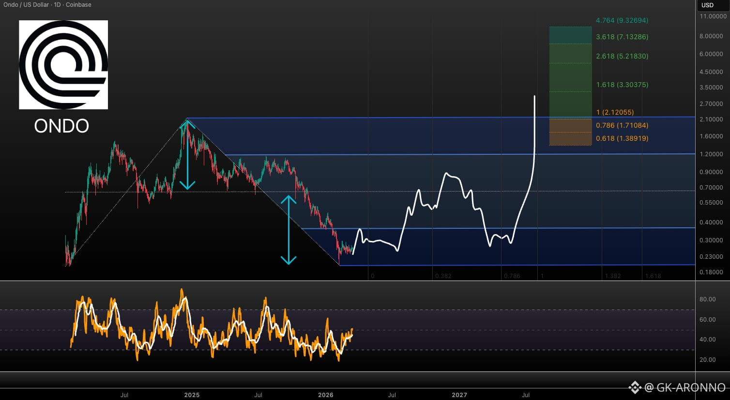This screenshot has height=400, width=730.
Task: Click the 0.40000 price axis label
Action: click(x=711, y=222)
